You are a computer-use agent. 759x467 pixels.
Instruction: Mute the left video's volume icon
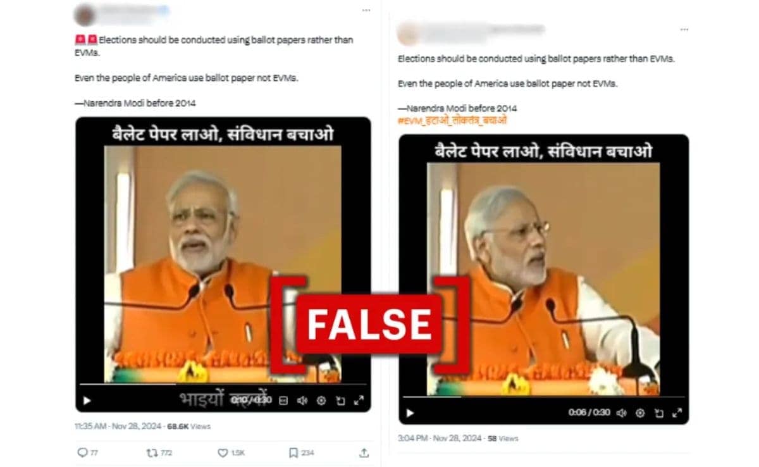click(x=302, y=401)
